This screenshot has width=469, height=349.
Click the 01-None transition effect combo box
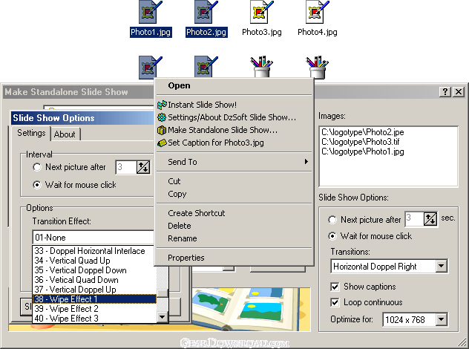tap(94, 238)
